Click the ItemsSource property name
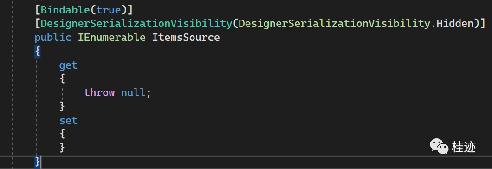Image resolution: width=492 pixels, height=169 pixels. pyautogui.click(x=186, y=38)
